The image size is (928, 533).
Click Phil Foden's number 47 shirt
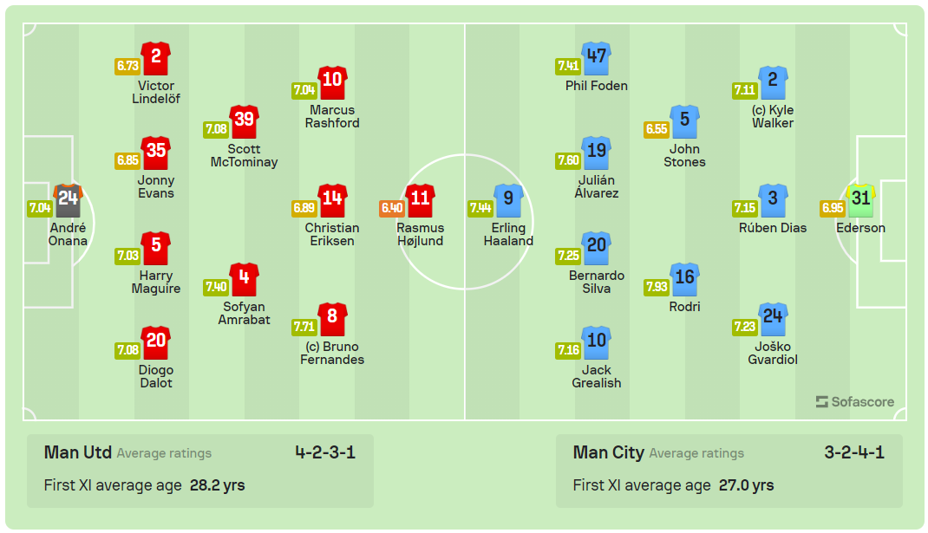point(597,58)
